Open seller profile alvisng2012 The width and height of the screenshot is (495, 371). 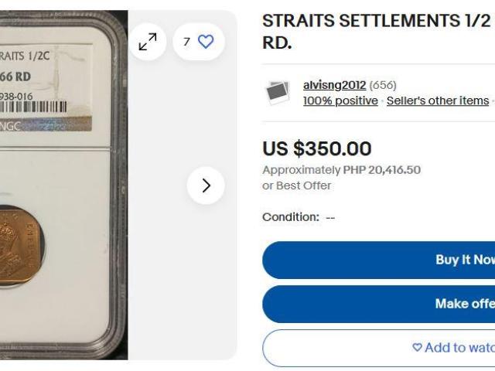(334, 85)
